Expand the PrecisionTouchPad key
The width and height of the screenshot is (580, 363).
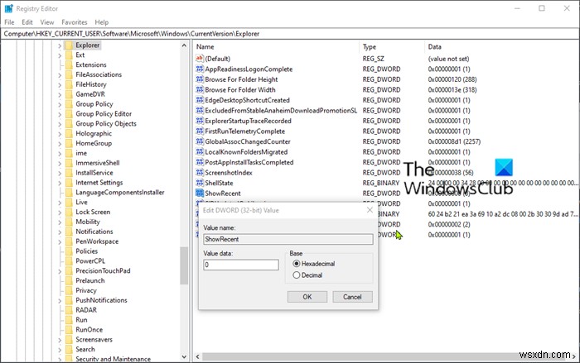60,270
